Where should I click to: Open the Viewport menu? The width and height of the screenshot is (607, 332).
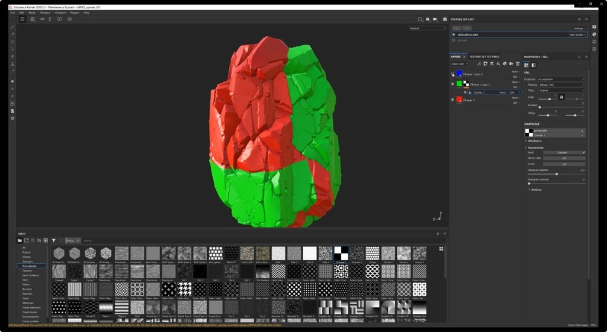pyautogui.click(x=60, y=13)
